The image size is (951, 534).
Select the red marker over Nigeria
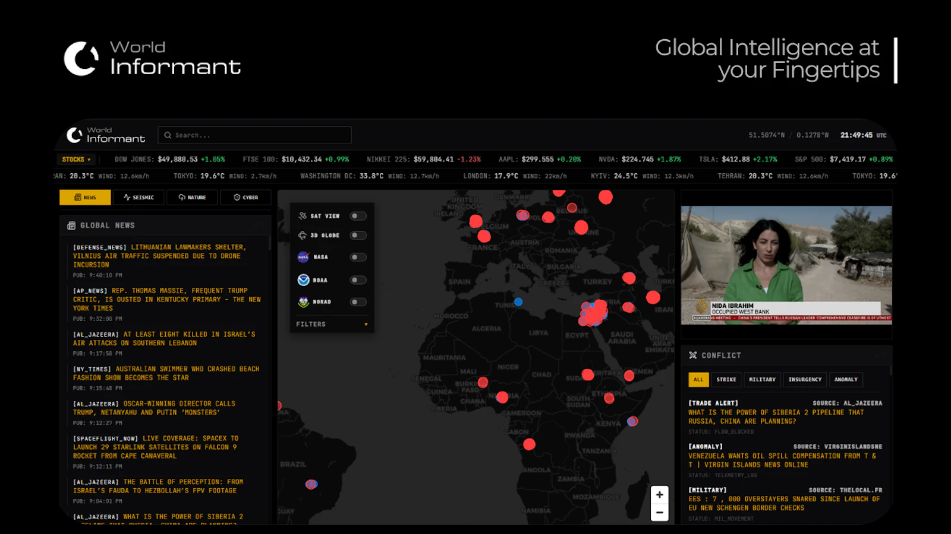(x=502, y=398)
